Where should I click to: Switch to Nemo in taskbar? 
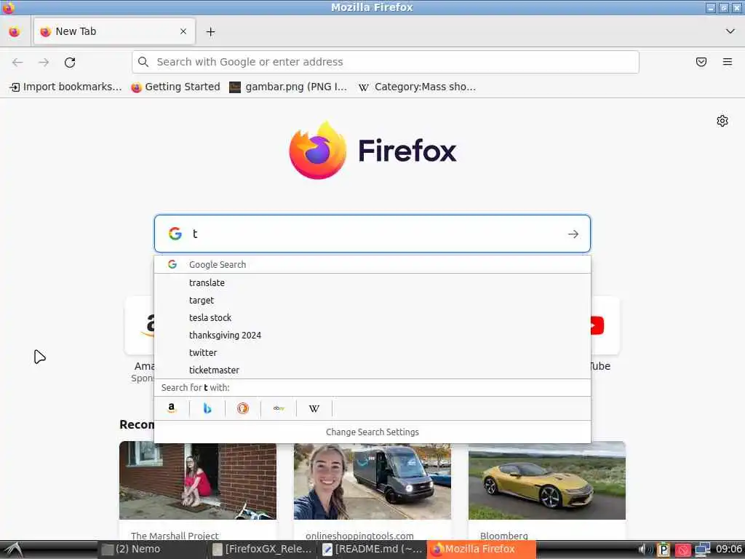(152, 549)
